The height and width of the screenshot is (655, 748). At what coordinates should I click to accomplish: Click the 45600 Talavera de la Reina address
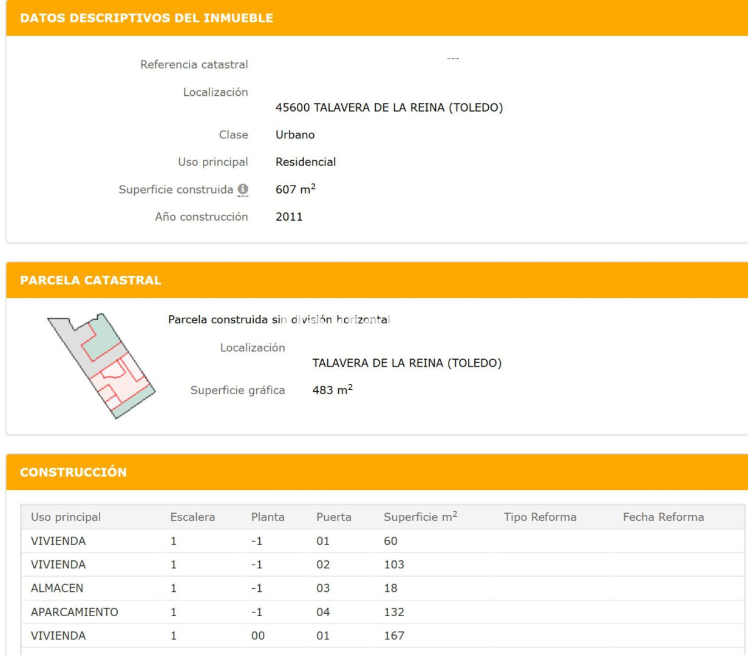(389, 108)
